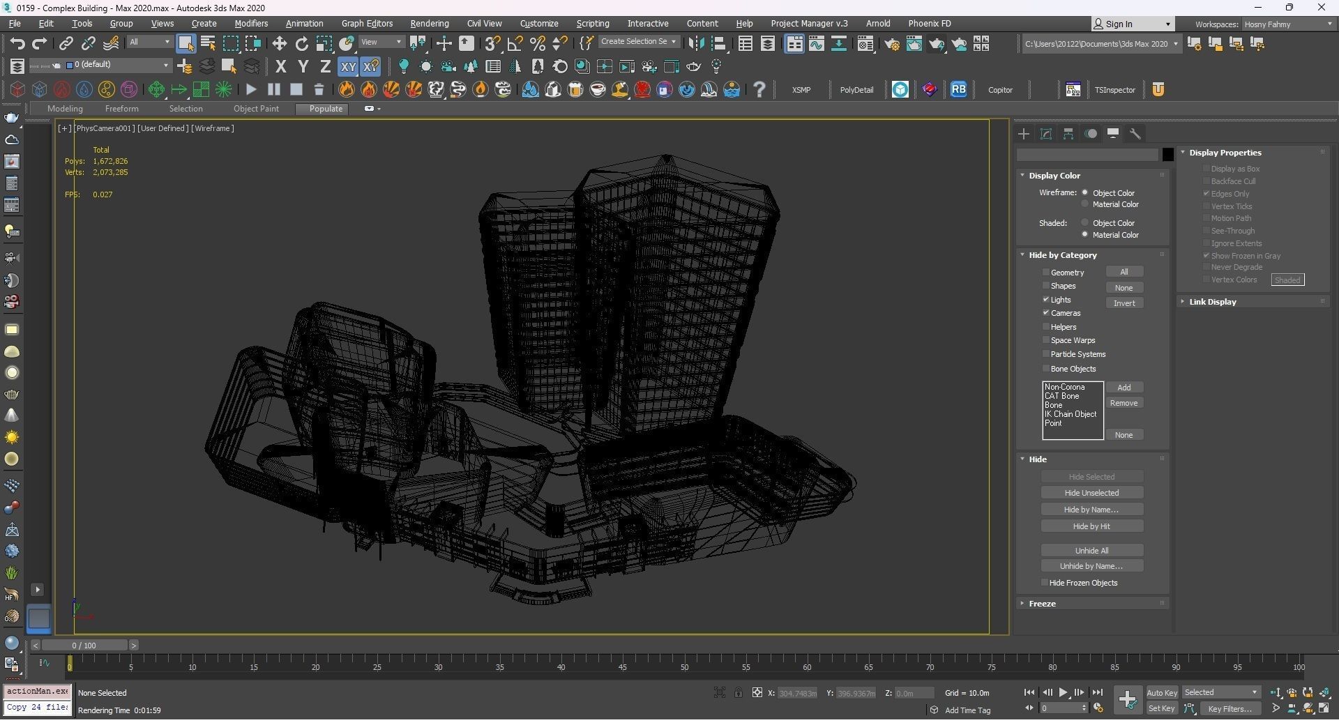Screen dimensions: 1339x725
Task: Click the RB toolbar icon
Action: coord(958,89)
